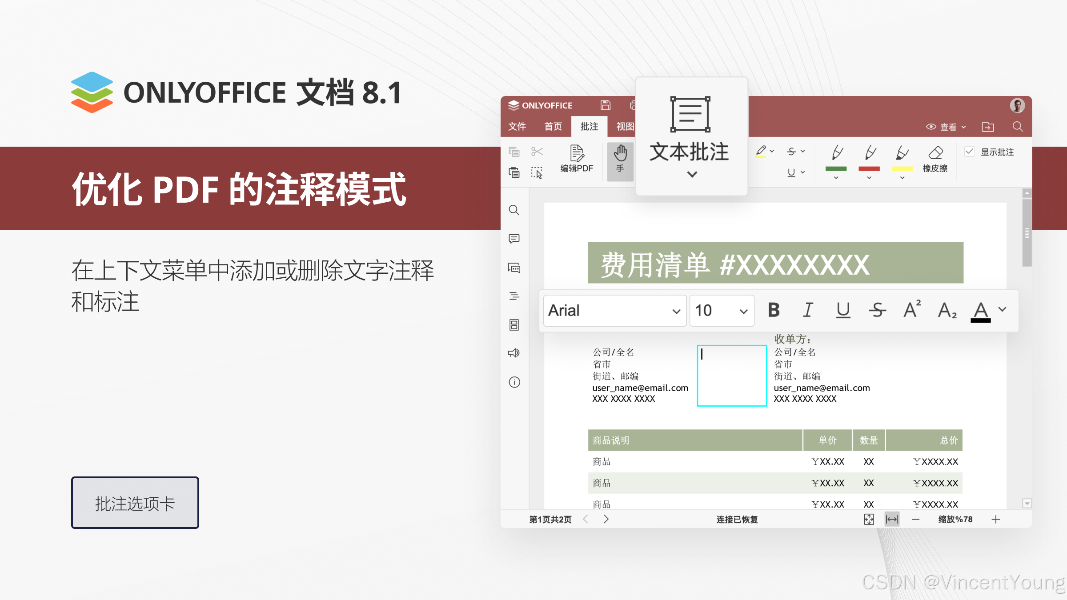Click the 文本批注 text annotation icon
This screenshot has width=1067, height=600.
coord(690,114)
